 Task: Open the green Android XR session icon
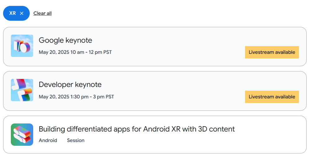tap(22, 135)
